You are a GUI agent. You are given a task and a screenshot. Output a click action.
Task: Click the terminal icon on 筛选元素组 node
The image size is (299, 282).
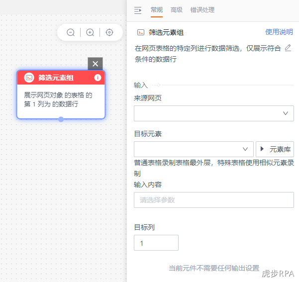[29, 78]
